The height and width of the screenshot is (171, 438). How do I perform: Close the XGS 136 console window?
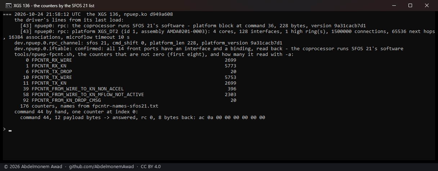[x=427, y=6]
